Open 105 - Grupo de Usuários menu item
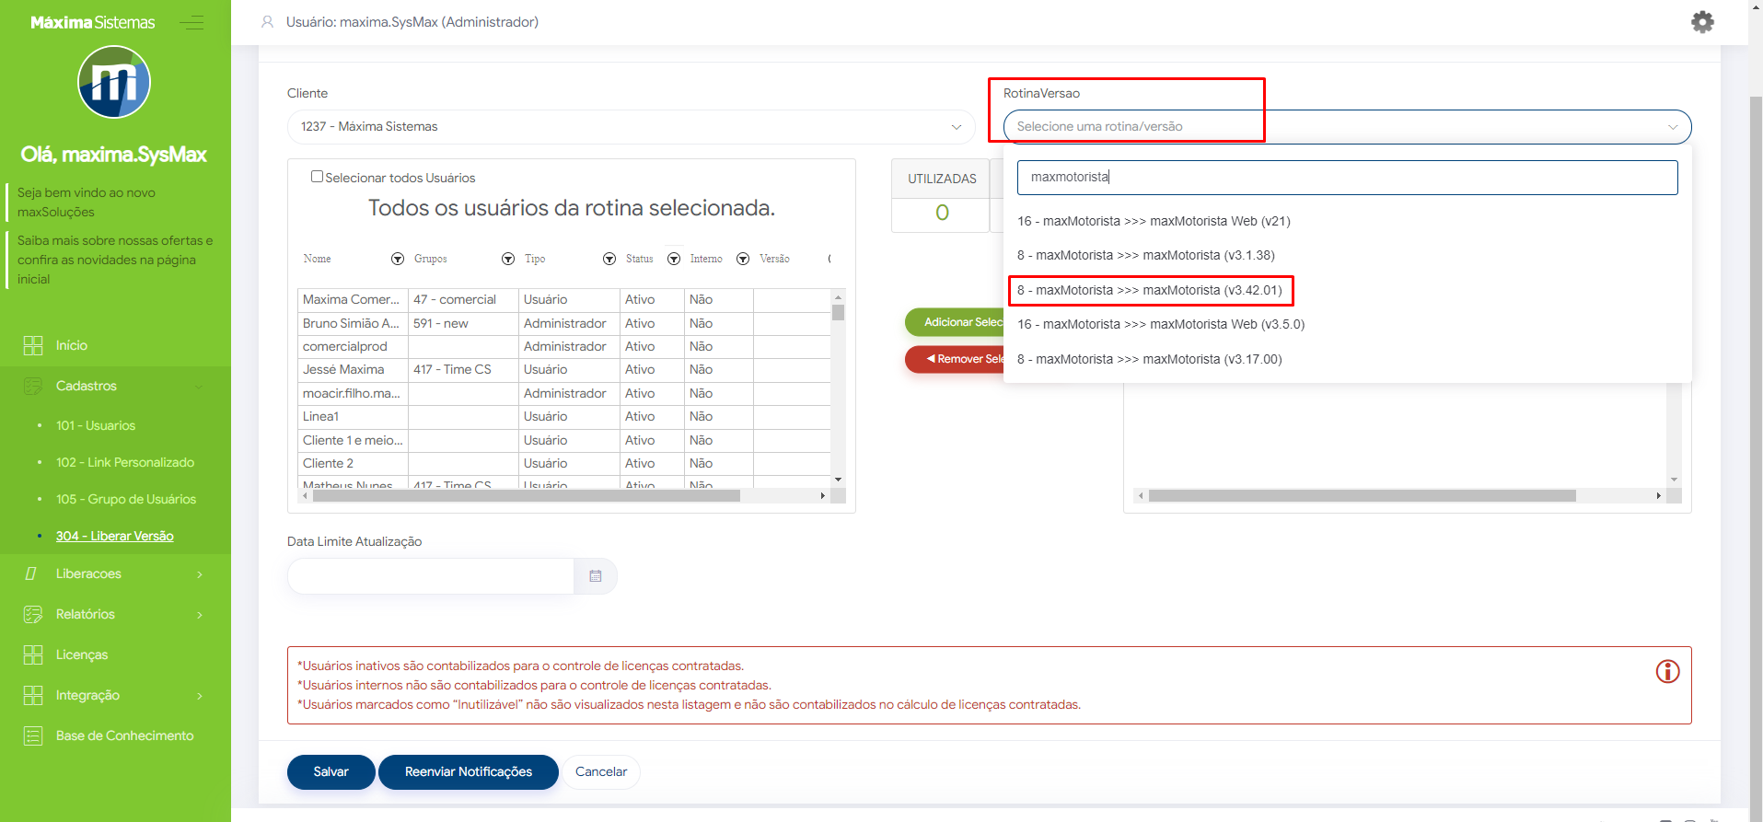The image size is (1763, 822). pos(126,499)
